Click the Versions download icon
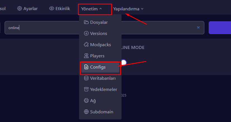This screenshot has height=122, width=231. (x=86, y=34)
